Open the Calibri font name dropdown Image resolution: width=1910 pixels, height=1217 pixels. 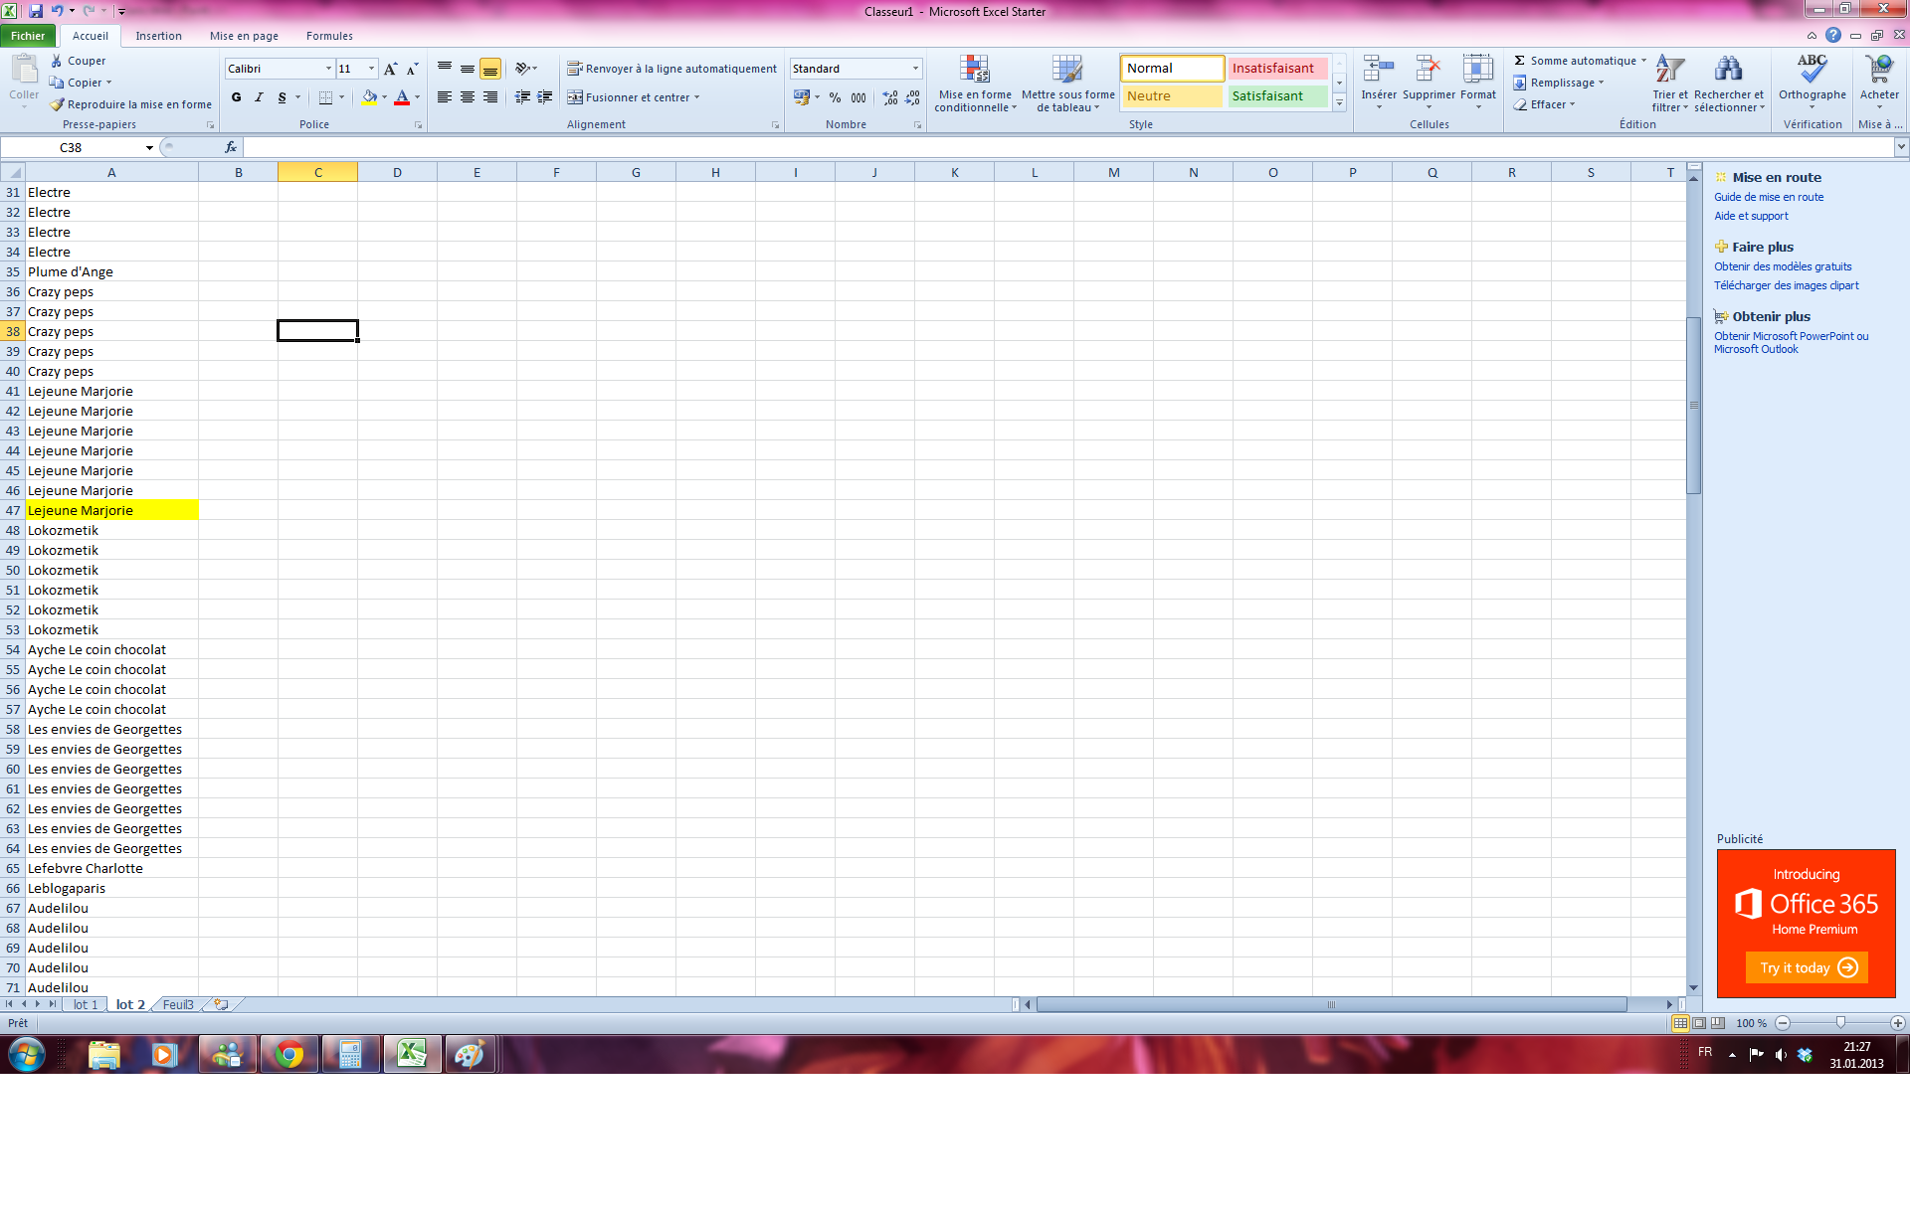pos(328,69)
